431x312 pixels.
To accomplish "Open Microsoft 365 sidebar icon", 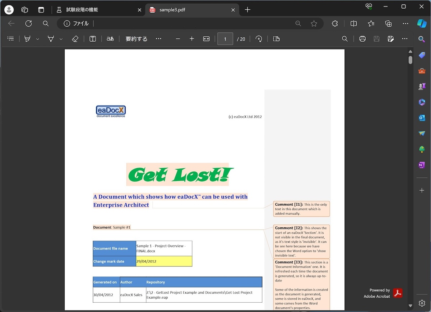I will 422,102.
